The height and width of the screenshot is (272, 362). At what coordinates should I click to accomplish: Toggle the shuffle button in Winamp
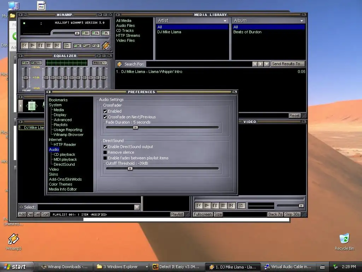coord(77,46)
